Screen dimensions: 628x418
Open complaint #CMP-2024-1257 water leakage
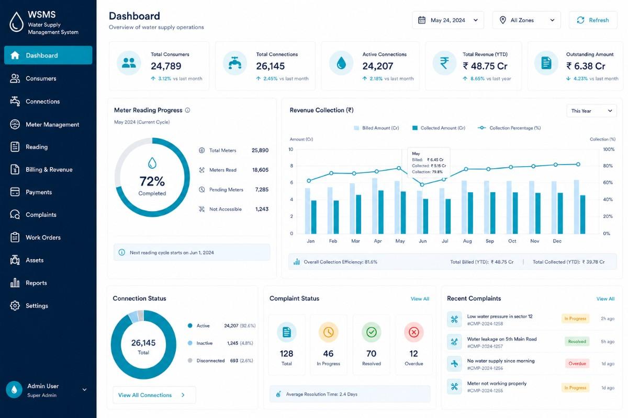pos(531,342)
